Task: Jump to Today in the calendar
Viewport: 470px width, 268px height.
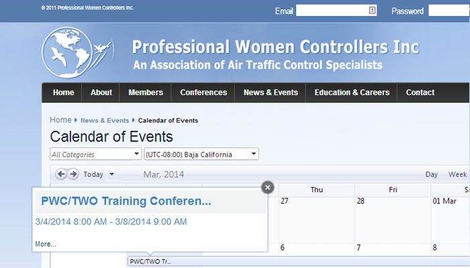Action: pyautogui.click(x=93, y=174)
